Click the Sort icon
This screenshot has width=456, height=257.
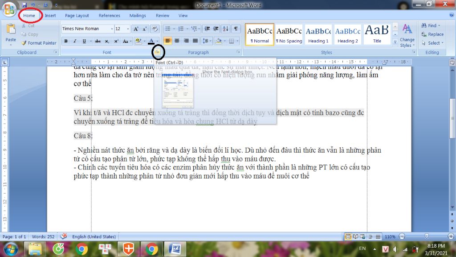tap(225, 29)
